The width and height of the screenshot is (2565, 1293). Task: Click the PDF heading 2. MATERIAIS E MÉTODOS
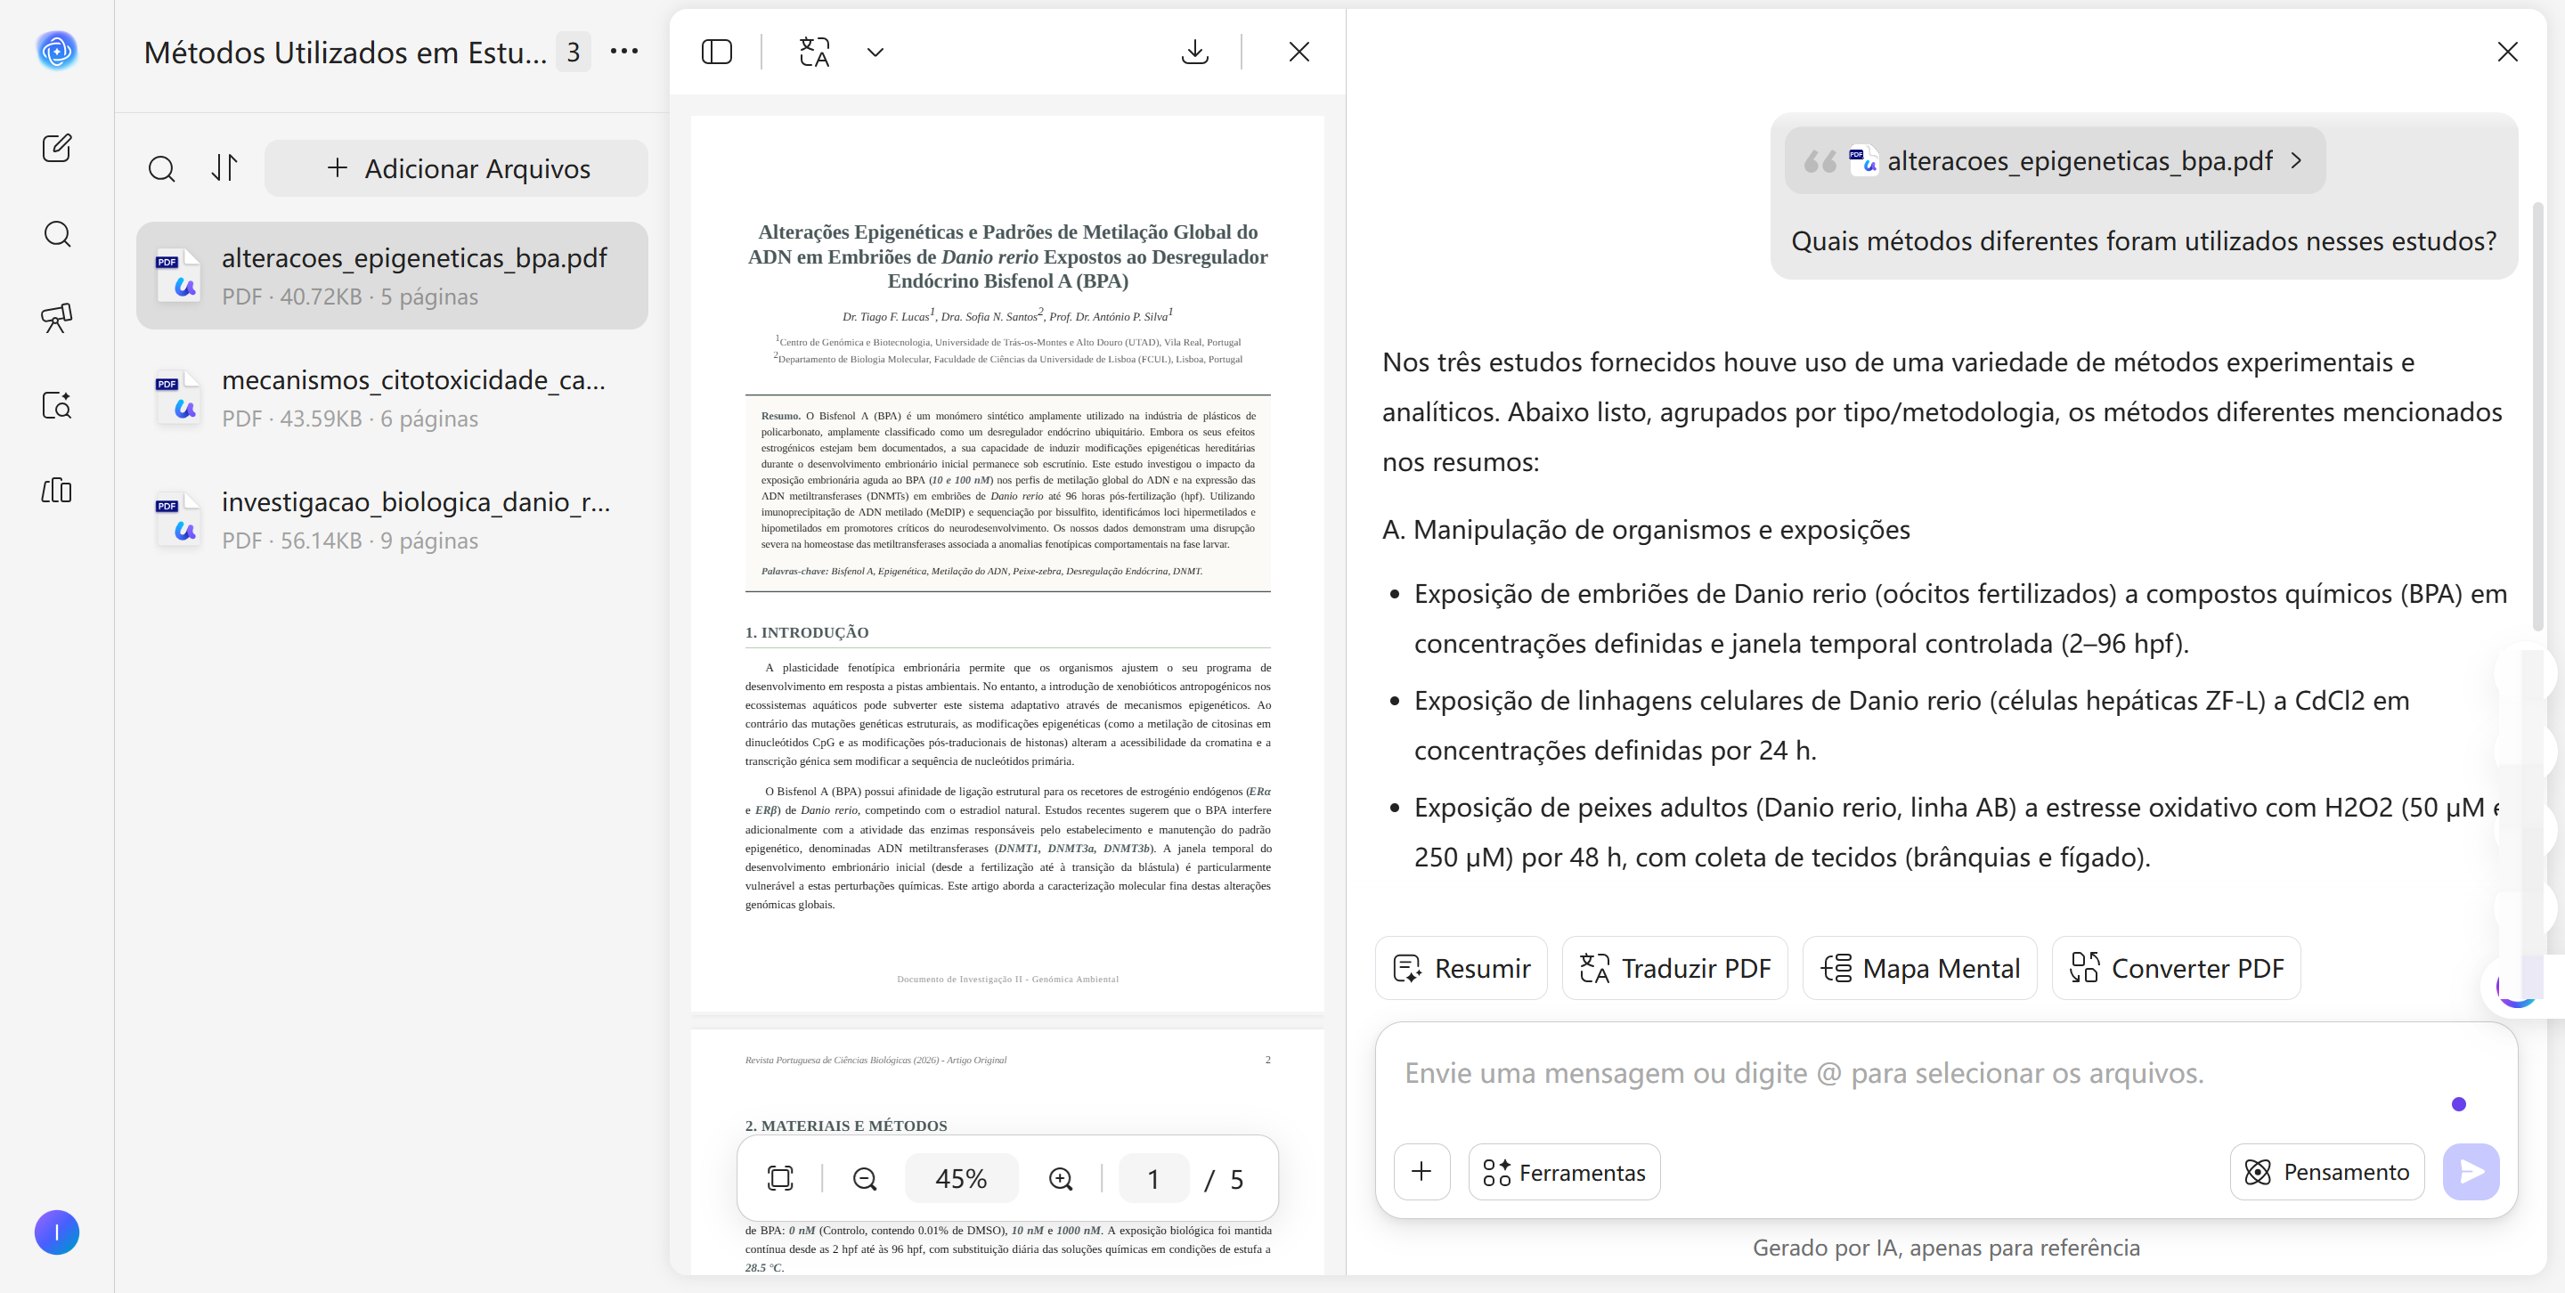click(846, 1126)
